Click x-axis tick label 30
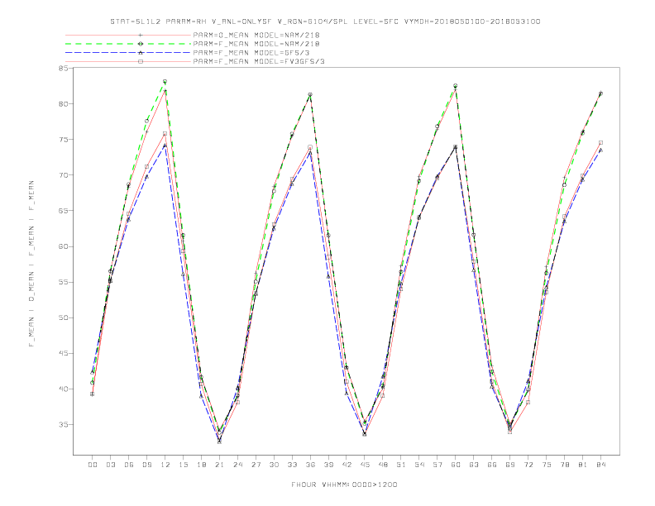Image resolution: width=655 pixels, height=506 pixels. click(x=274, y=465)
